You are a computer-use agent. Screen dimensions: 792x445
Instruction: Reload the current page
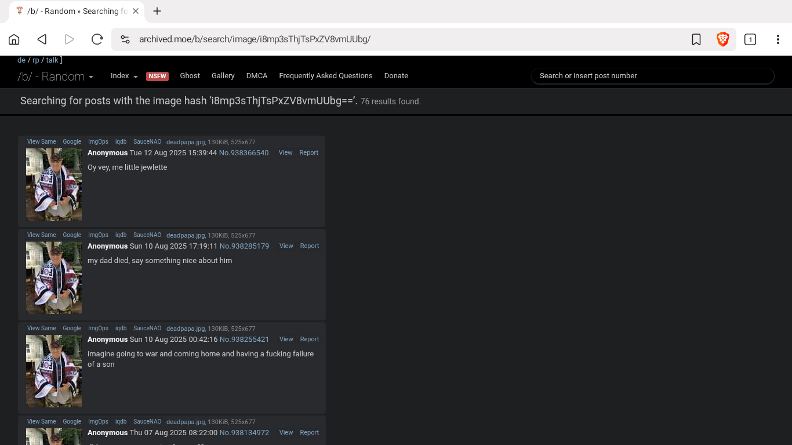coord(97,39)
